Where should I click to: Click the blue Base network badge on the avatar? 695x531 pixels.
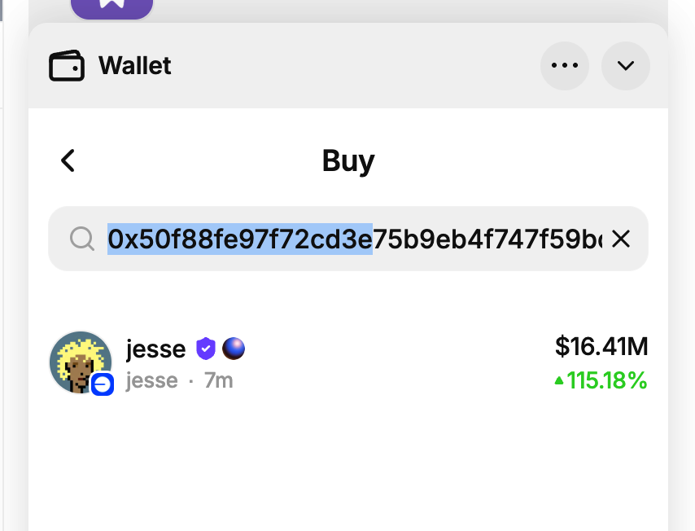pos(102,384)
